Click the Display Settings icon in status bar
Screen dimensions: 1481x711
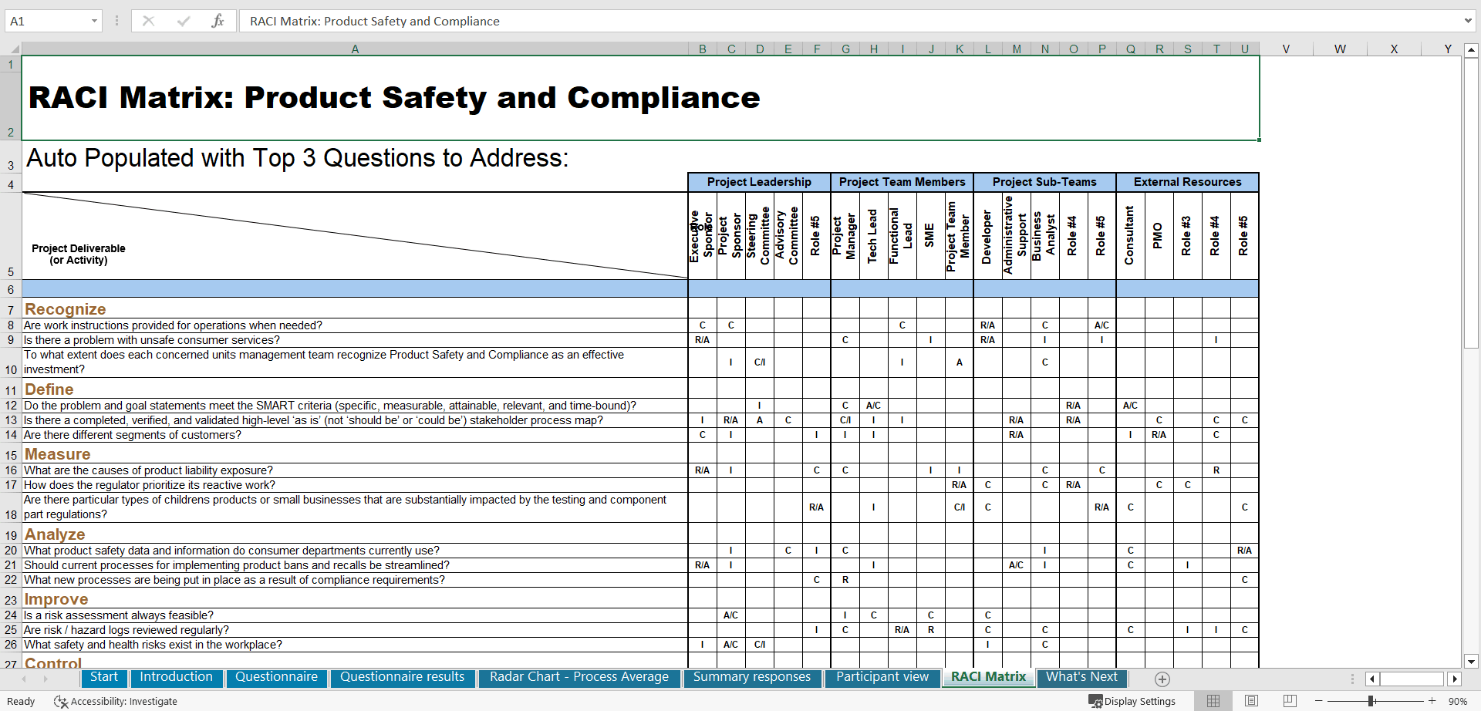coord(1095,701)
